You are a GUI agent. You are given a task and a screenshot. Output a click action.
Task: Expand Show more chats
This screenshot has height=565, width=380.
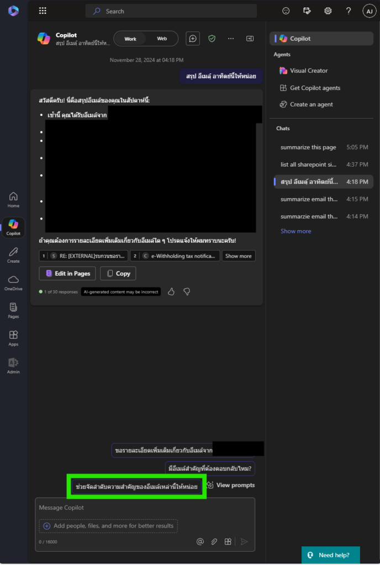tap(295, 231)
